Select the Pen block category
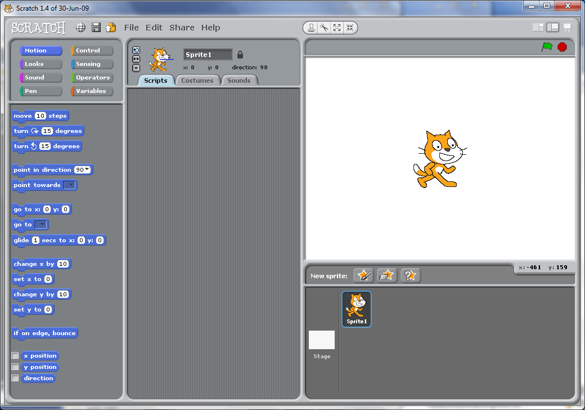The image size is (585, 410). (40, 91)
